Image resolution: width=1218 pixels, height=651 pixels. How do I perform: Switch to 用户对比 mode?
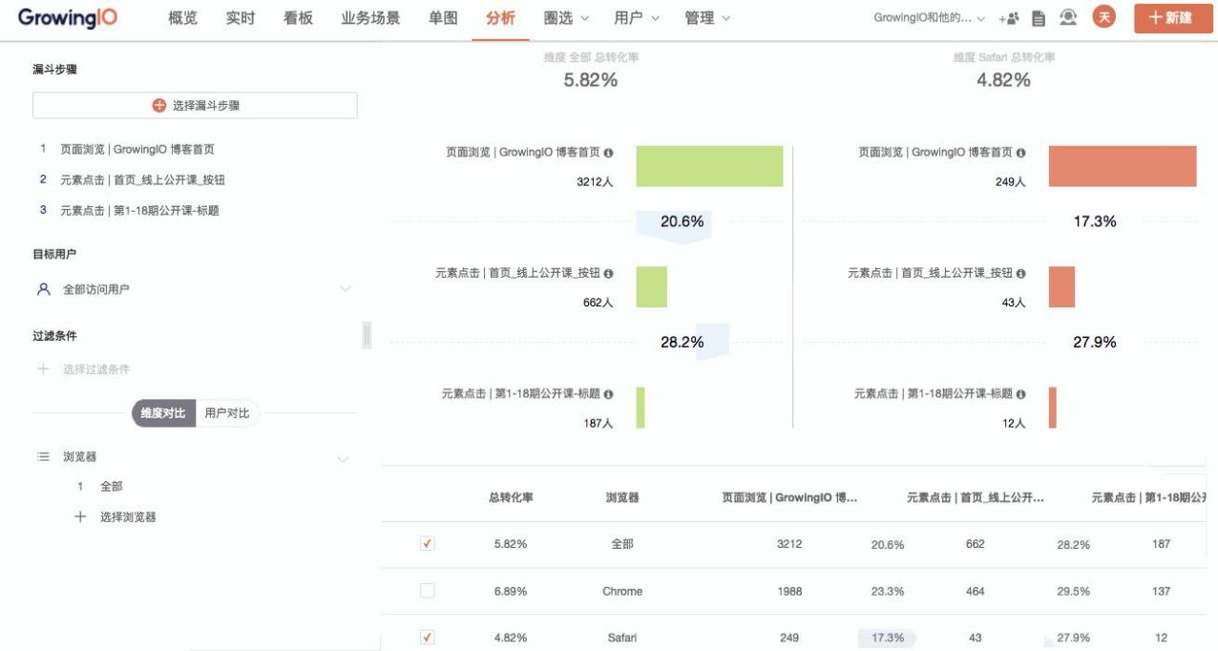(227, 413)
